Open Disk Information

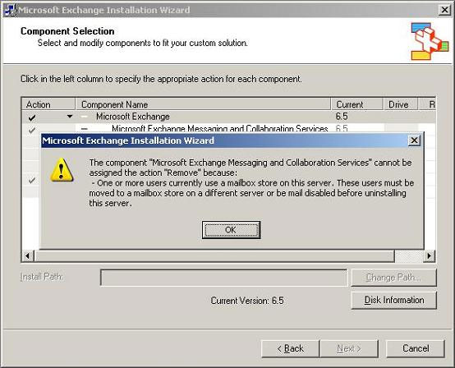tap(393, 300)
